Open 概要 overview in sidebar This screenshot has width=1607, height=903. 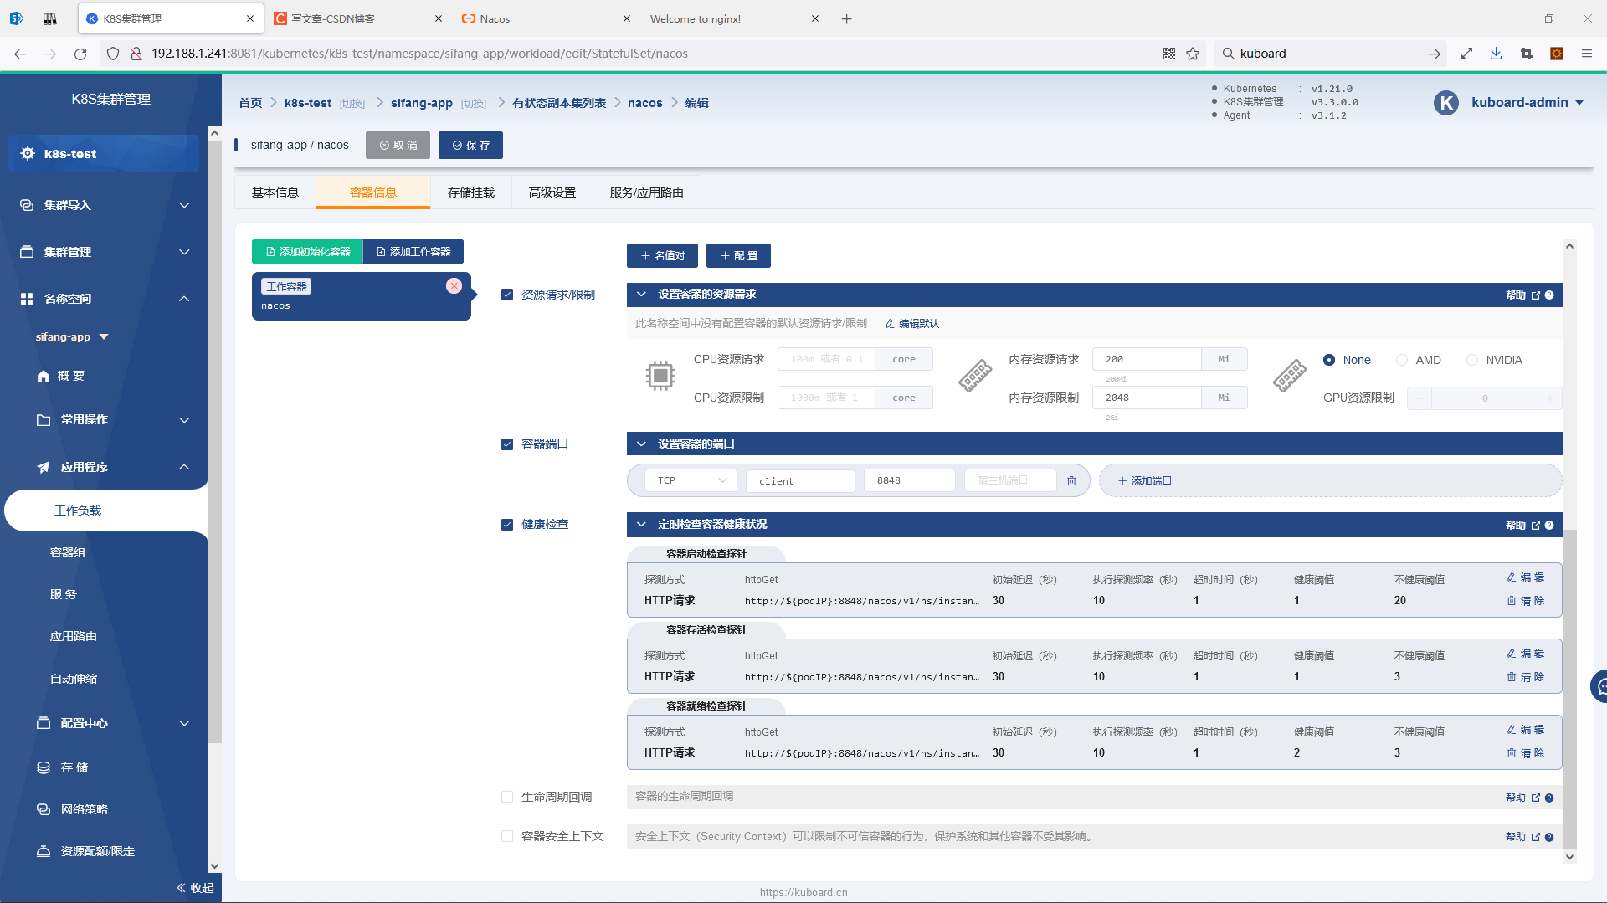[63, 376]
